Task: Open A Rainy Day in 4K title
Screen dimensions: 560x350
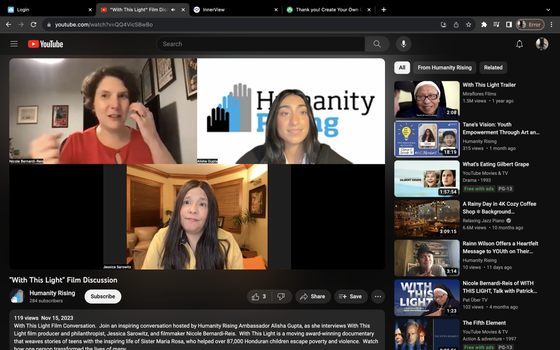Action: click(x=500, y=208)
